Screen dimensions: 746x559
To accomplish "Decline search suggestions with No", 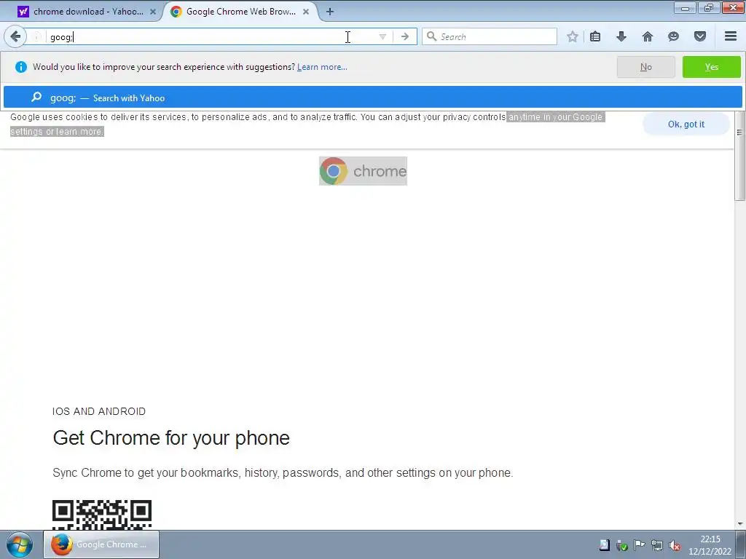I will click(x=645, y=67).
